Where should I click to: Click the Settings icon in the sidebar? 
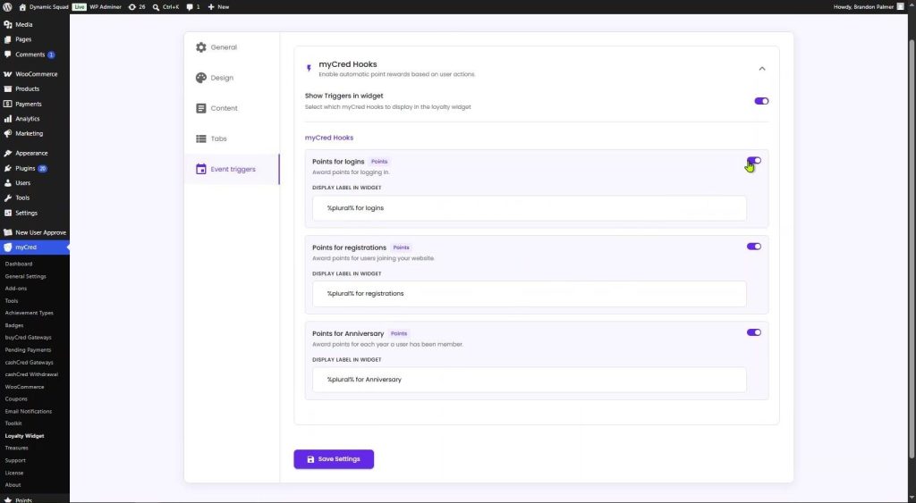(7, 213)
